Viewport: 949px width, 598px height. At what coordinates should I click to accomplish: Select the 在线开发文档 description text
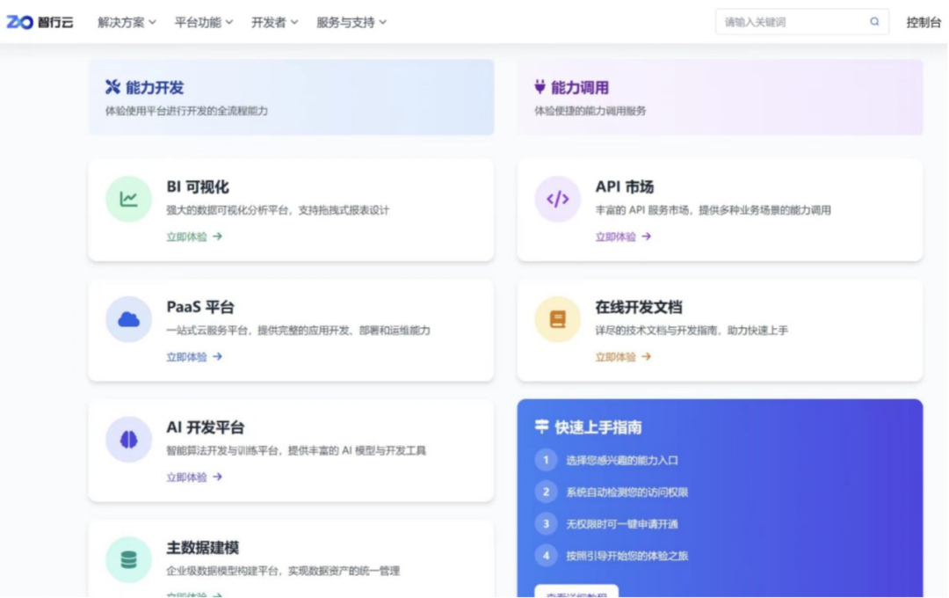coord(692,330)
